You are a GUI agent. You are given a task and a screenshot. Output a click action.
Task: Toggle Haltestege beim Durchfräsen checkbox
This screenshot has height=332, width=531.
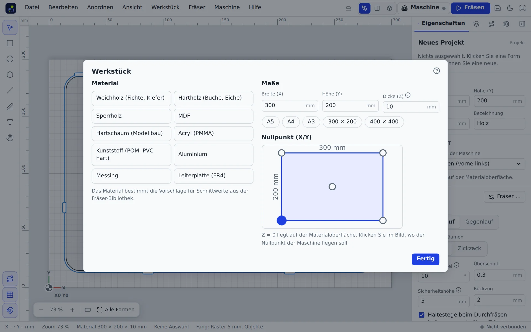(421, 315)
